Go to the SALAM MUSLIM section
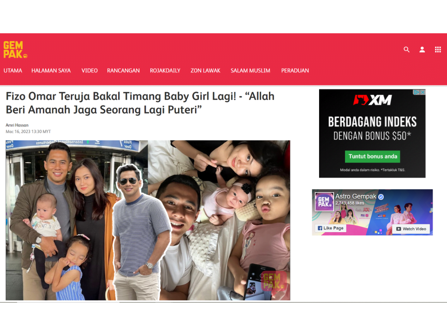The width and height of the screenshot is (447, 331). point(250,70)
